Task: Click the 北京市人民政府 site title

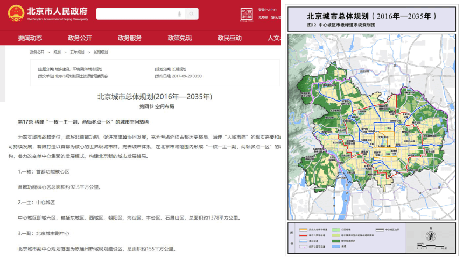Action: tap(57, 11)
